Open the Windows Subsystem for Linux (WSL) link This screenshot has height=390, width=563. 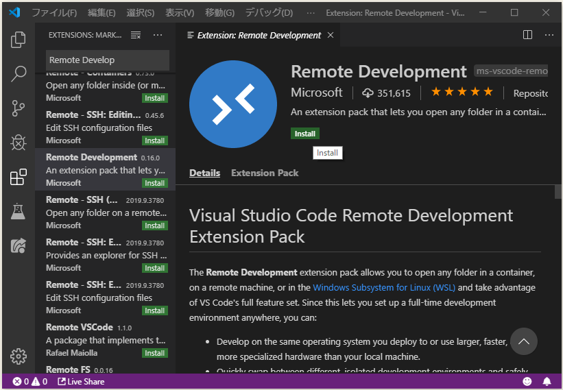384,288
